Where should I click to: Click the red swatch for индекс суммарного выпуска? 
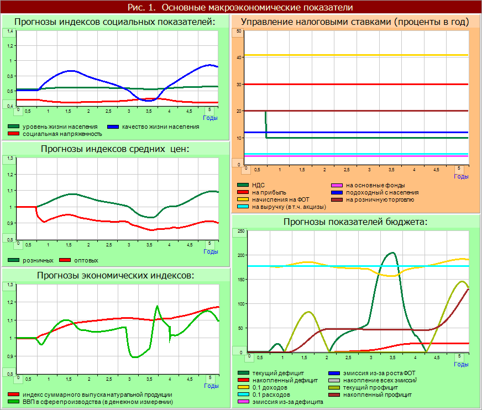(x=13, y=395)
